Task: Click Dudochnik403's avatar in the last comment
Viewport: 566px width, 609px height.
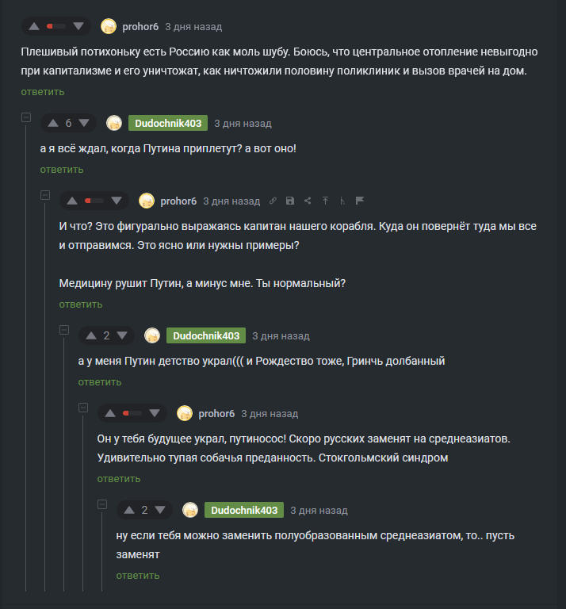Action: click(190, 510)
